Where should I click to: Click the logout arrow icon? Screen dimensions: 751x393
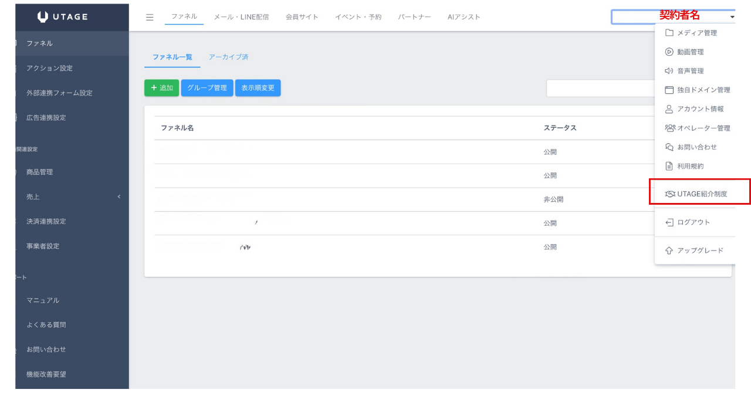click(669, 222)
